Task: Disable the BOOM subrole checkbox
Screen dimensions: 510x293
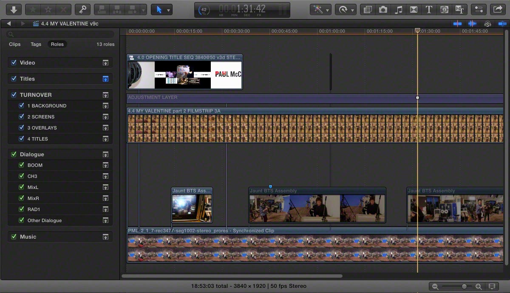Action: [22, 165]
